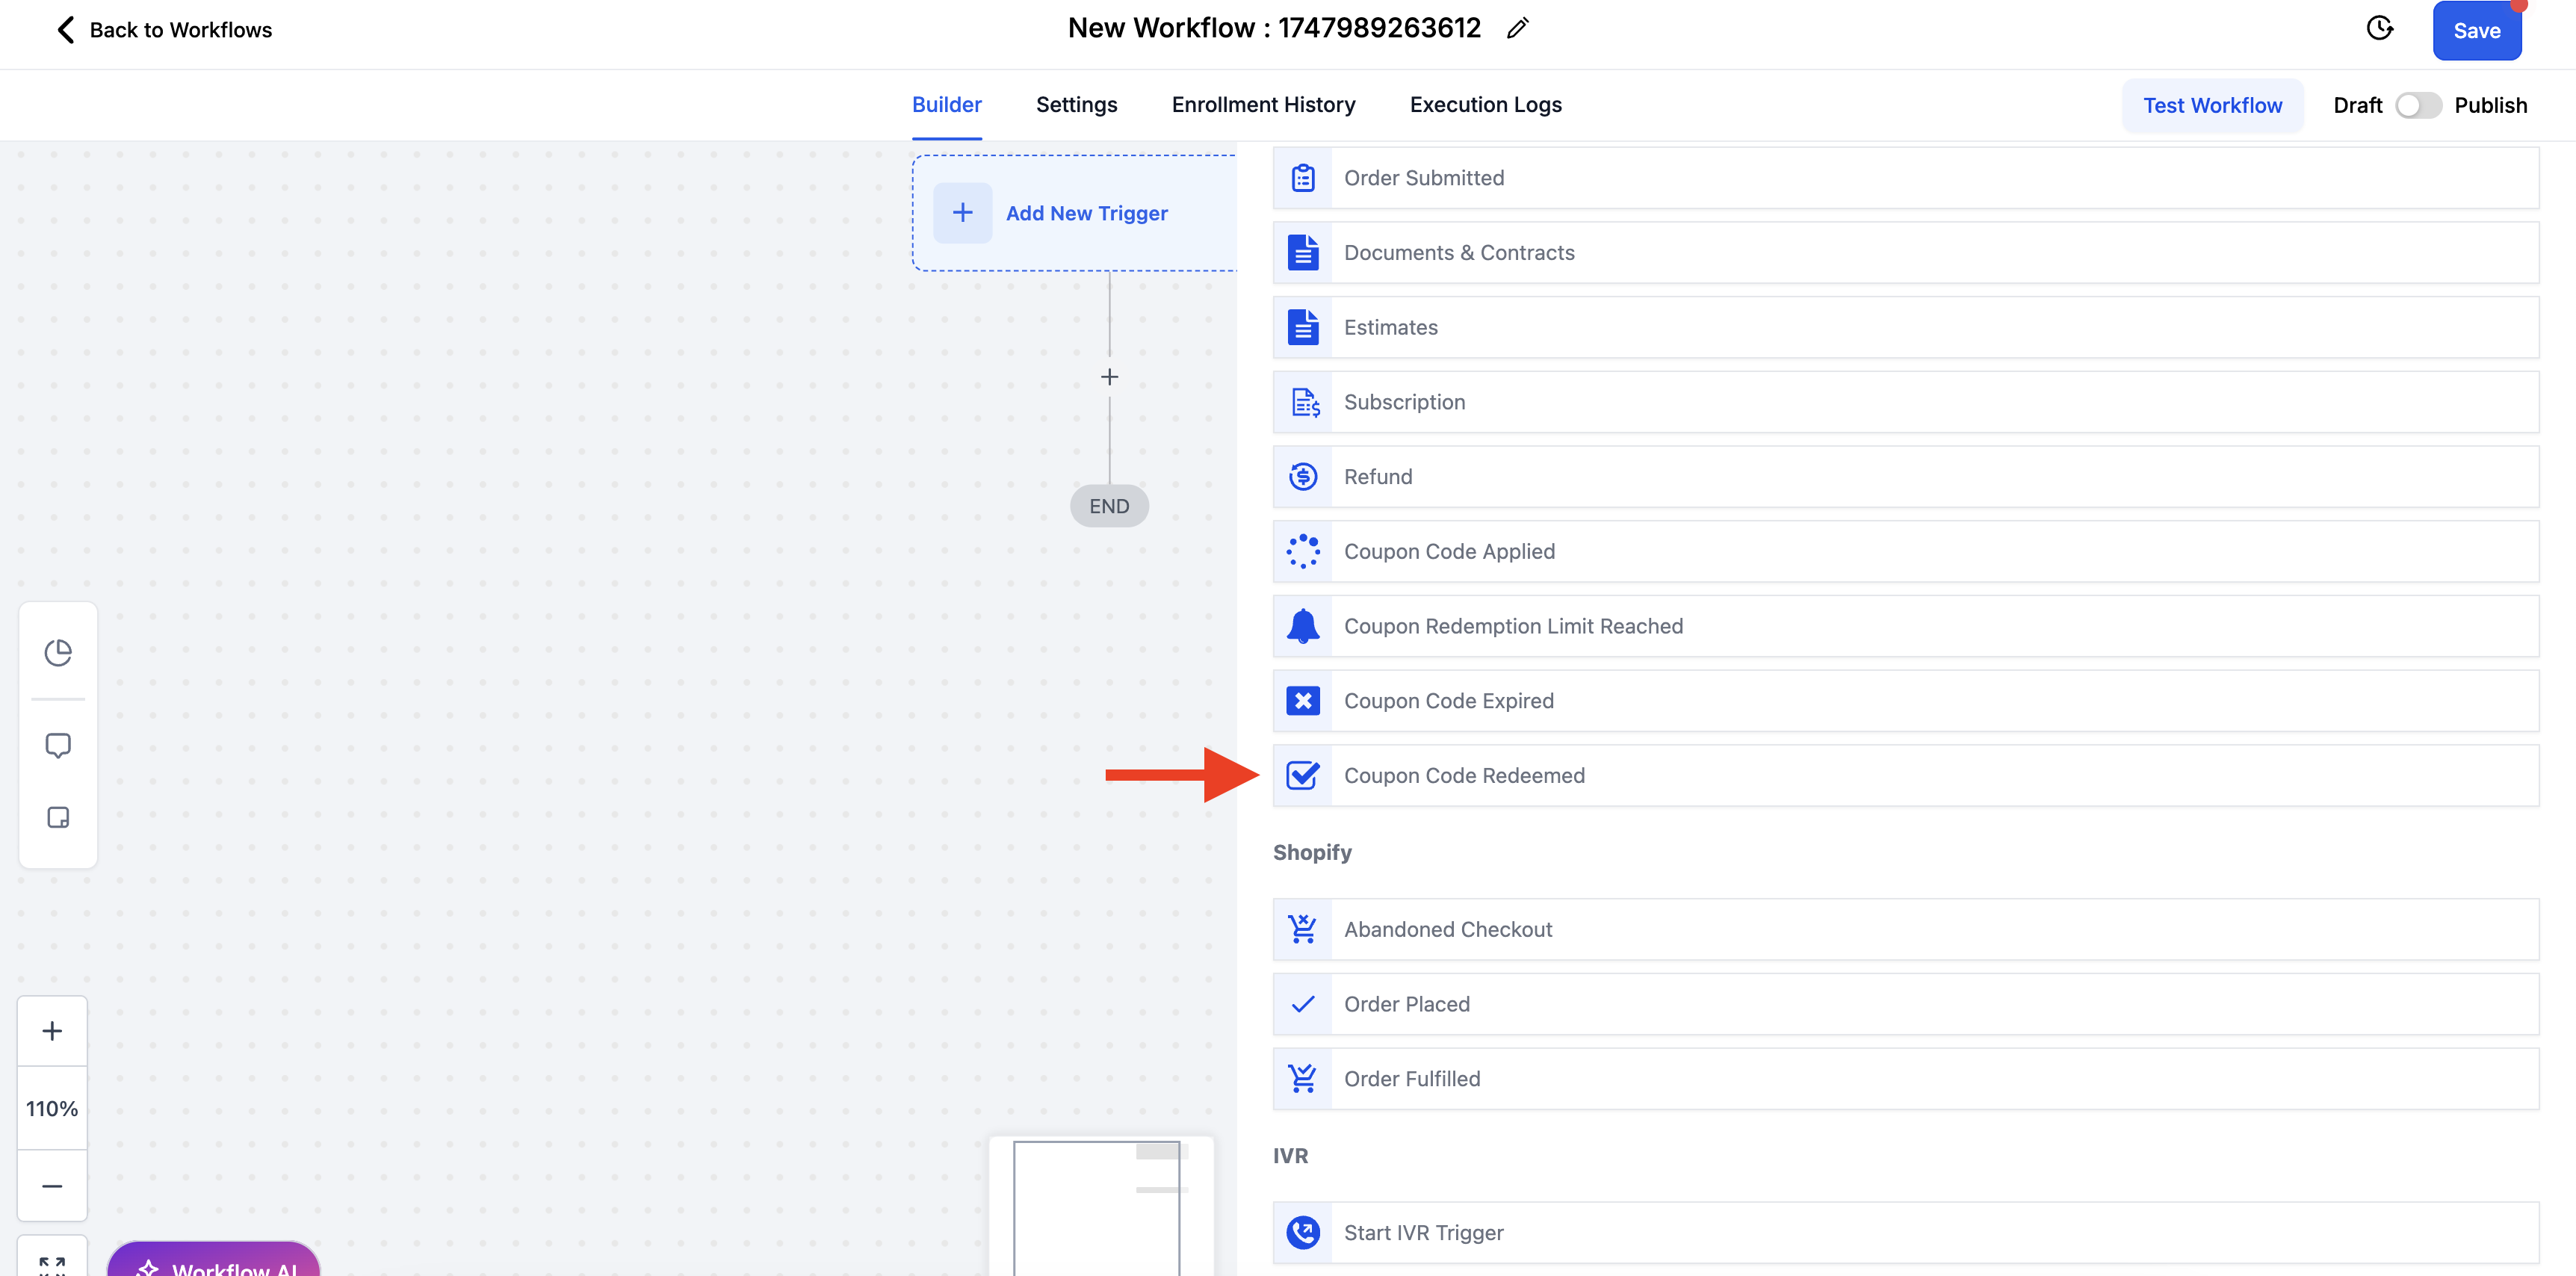Click the stats pie chart icon
The height and width of the screenshot is (1276, 2576).
[58, 652]
